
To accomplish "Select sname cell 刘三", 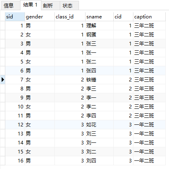I will 99,133.
